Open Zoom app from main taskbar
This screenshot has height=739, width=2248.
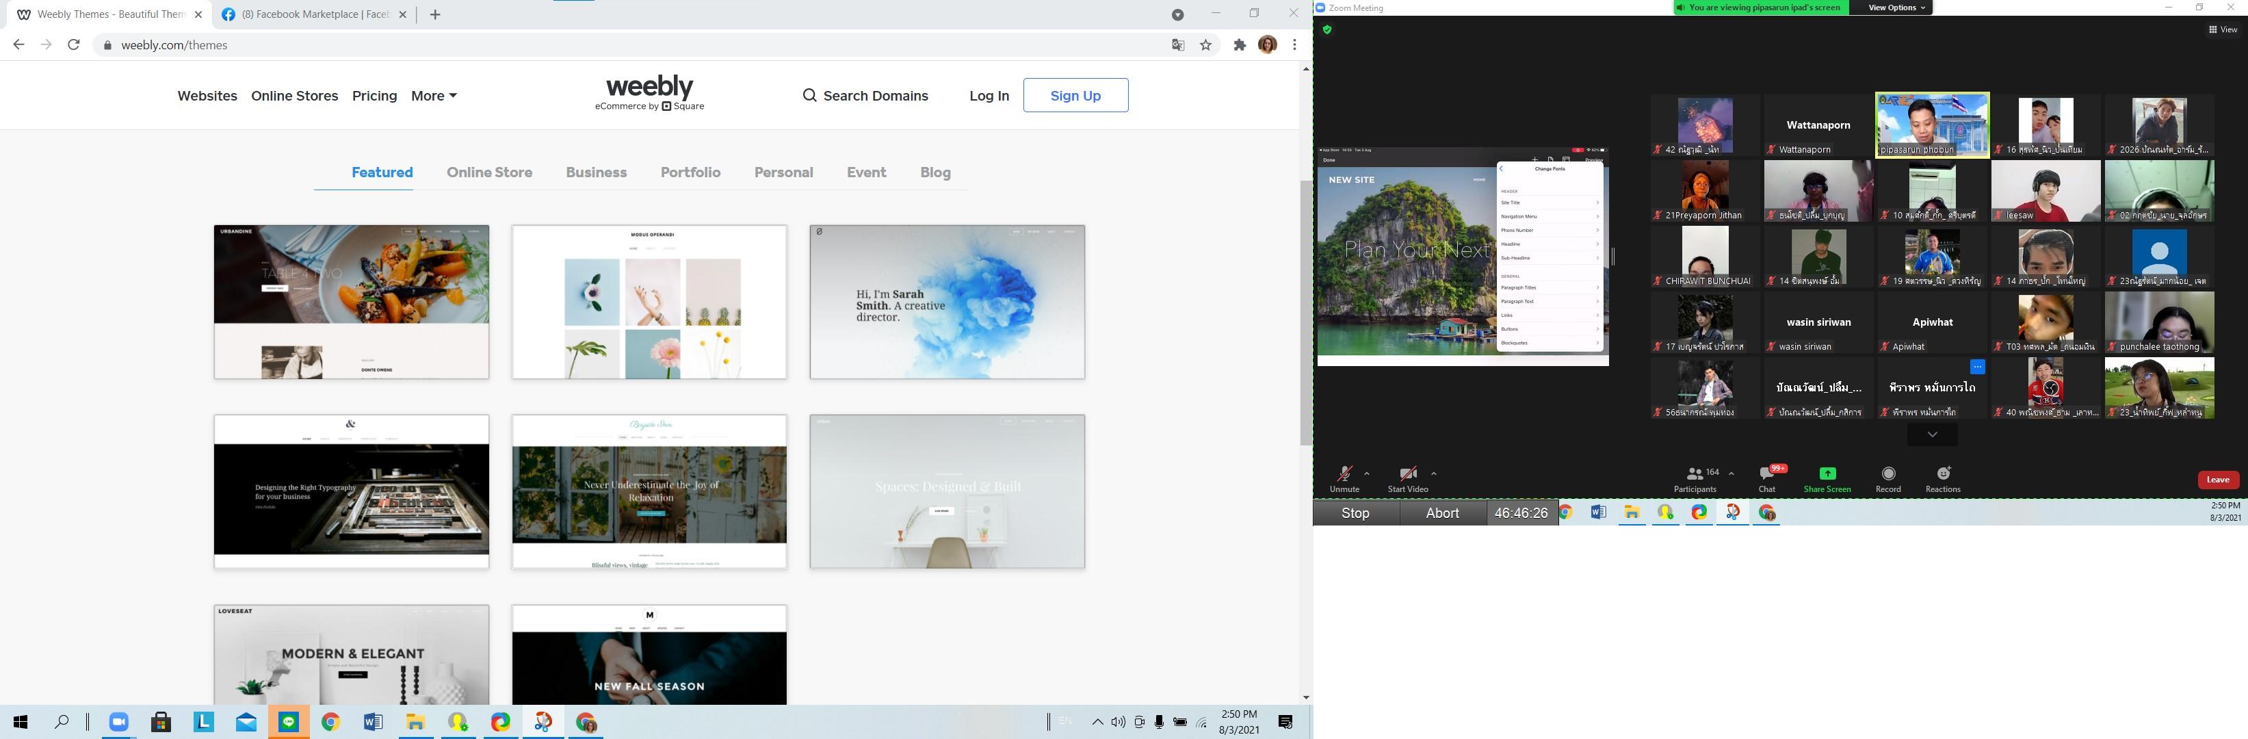coord(118,721)
